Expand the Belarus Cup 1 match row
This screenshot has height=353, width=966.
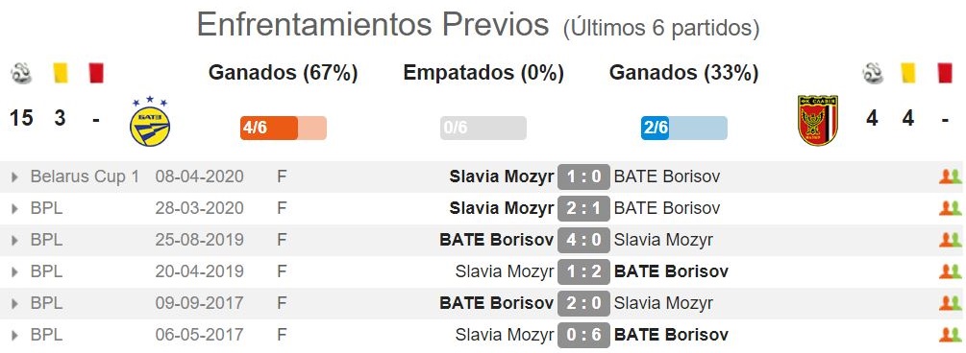click(x=14, y=177)
